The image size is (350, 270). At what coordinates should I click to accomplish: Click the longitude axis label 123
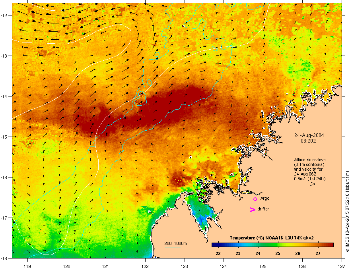[185, 266]
